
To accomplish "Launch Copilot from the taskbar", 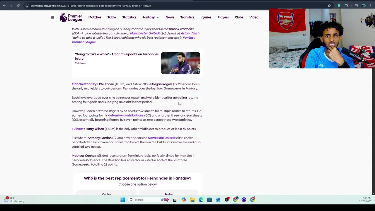I will (184, 200).
